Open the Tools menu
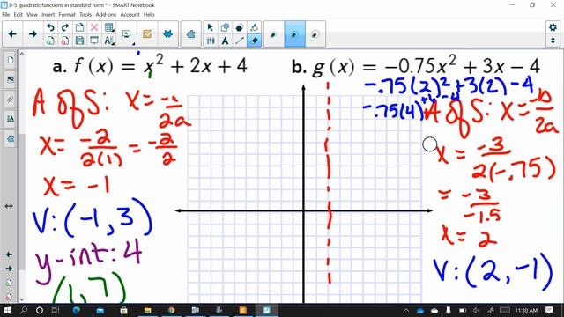Image resolution: width=564 pixels, height=317 pixels. (85, 15)
